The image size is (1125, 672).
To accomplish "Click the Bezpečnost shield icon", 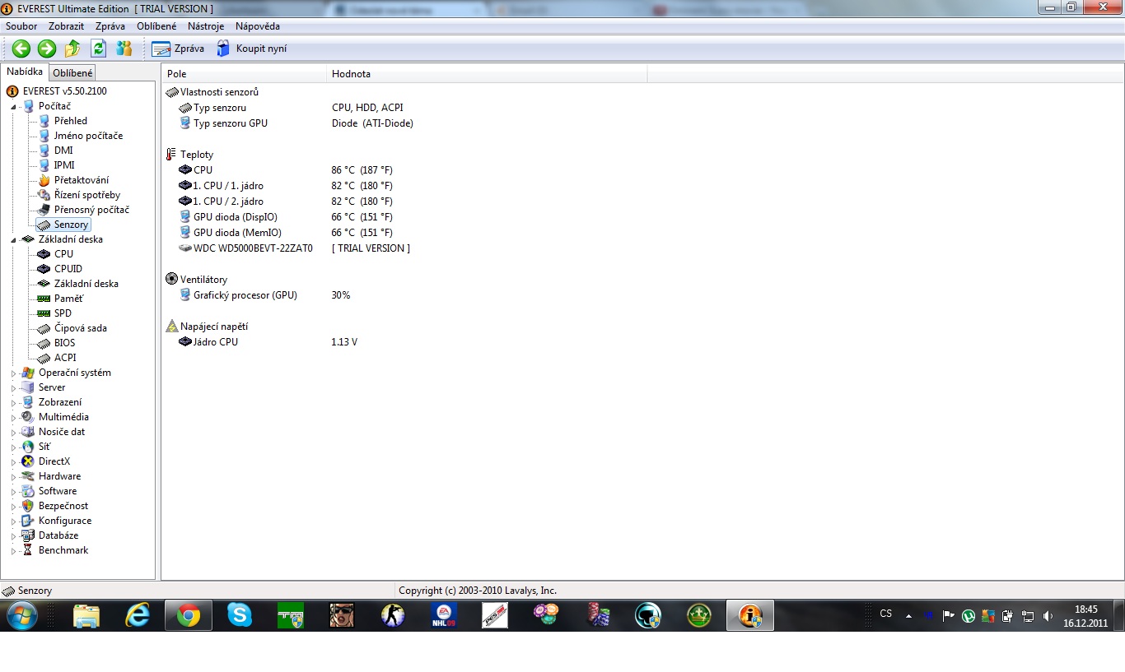I will point(28,506).
